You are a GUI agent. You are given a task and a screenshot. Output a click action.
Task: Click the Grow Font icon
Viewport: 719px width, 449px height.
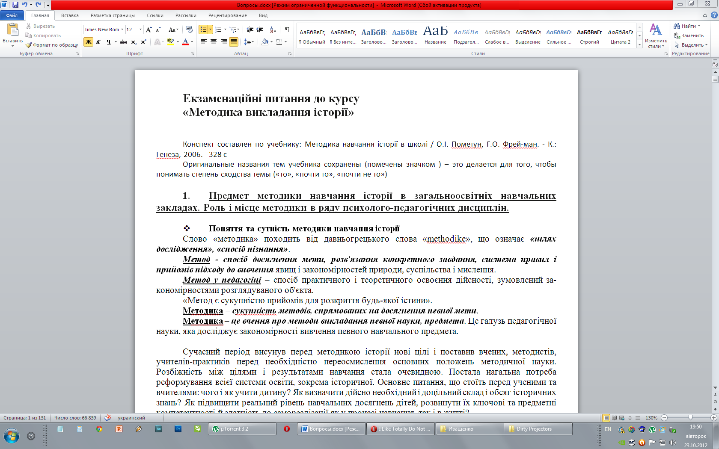(x=149, y=30)
